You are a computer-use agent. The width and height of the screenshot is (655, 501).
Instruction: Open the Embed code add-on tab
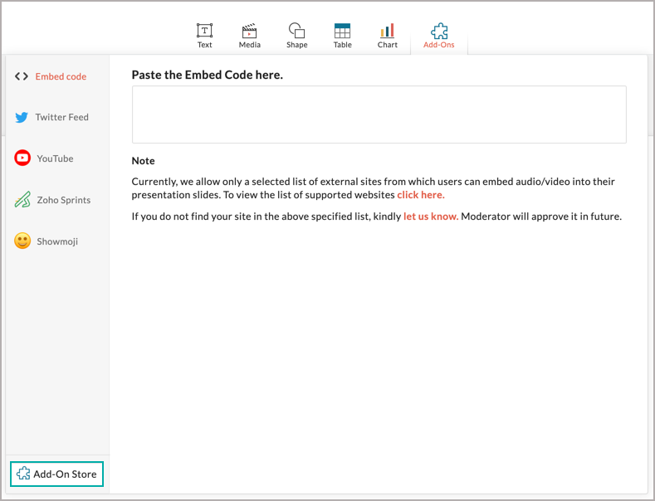[57, 76]
